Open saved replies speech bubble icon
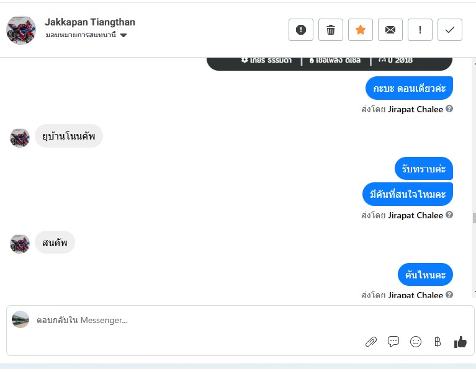Screen dimensions: 476x369 tap(393, 342)
